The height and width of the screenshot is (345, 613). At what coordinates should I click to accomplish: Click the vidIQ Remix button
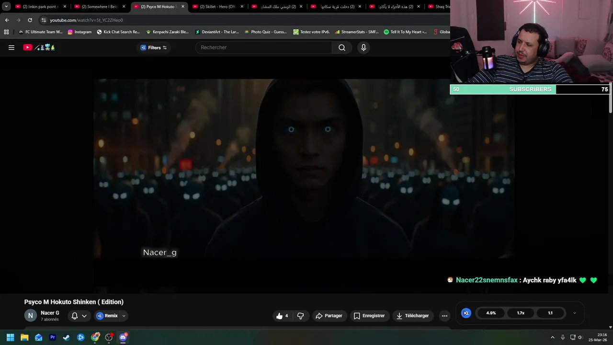click(107, 316)
